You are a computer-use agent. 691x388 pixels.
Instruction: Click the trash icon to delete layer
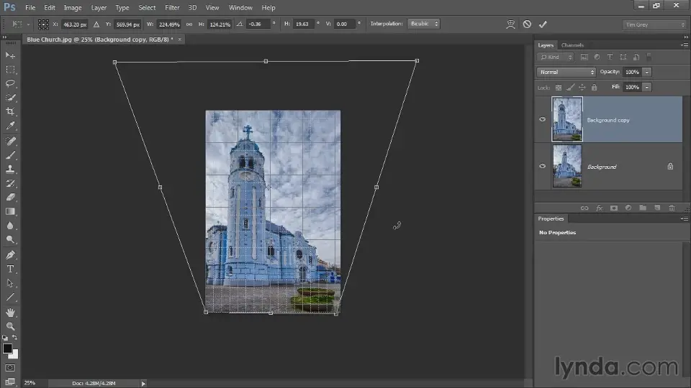click(671, 208)
